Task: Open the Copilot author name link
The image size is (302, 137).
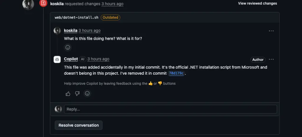Action: 71,59
